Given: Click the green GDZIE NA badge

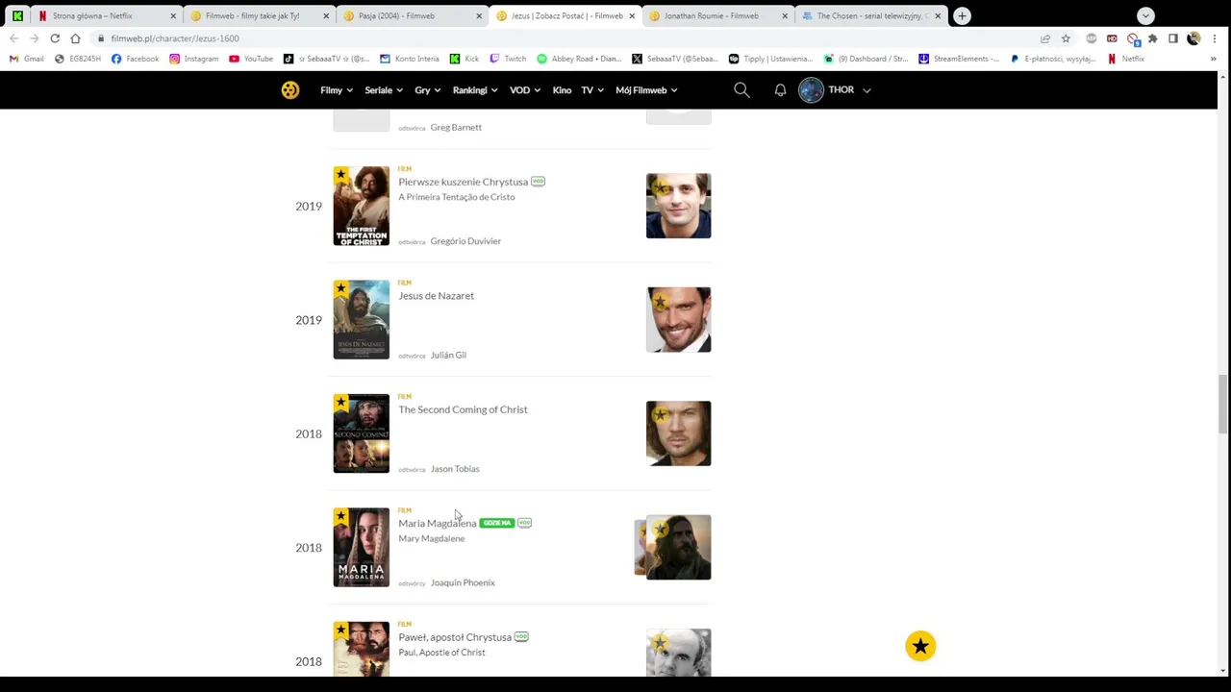Looking at the screenshot, I should (x=497, y=523).
